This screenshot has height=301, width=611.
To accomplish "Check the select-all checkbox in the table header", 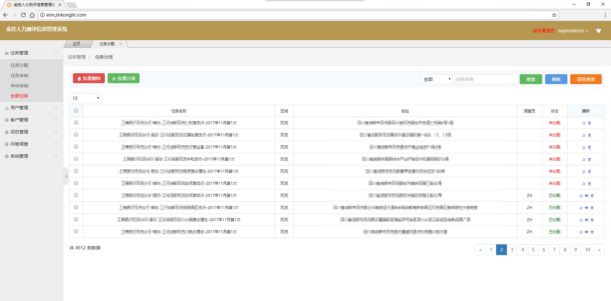I will click(x=76, y=111).
